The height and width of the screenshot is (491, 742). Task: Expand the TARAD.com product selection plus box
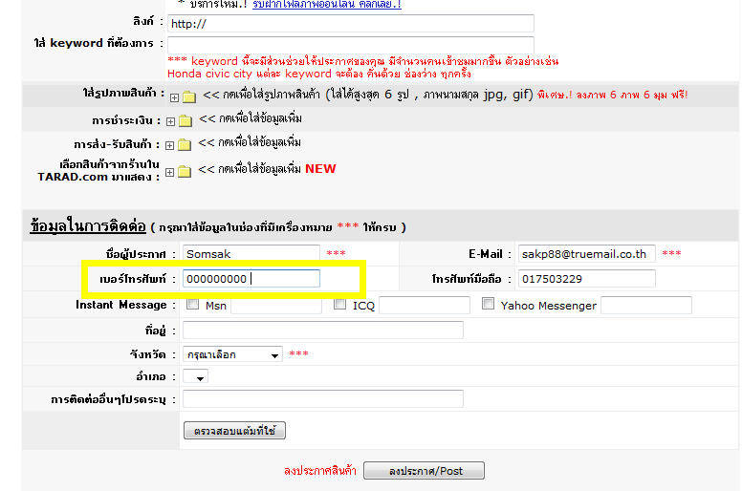pyautogui.click(x=170, y=172)
